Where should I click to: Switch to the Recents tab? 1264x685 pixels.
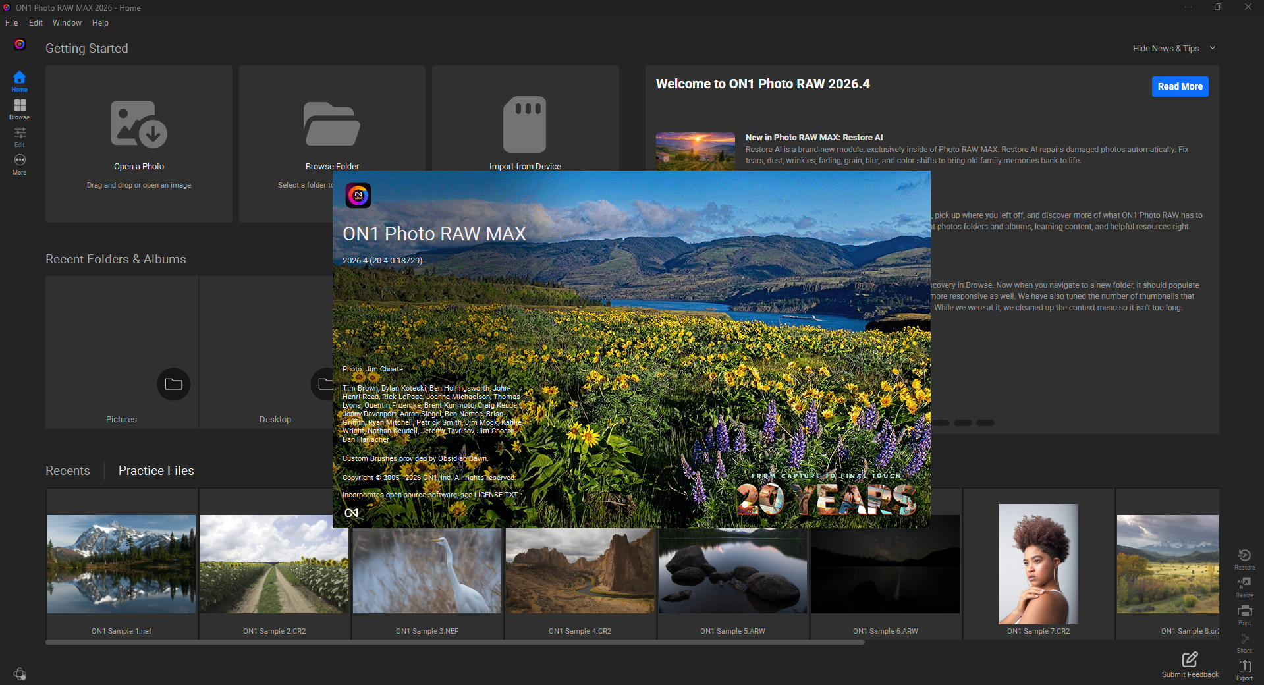(x=68, y=470)
